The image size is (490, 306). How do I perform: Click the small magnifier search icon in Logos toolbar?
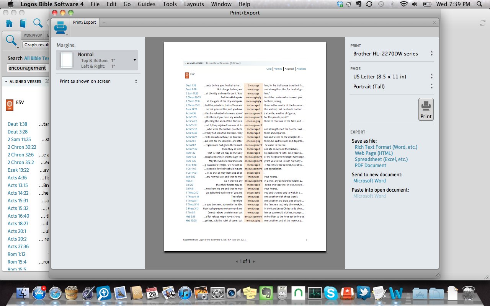coord(38,23)
